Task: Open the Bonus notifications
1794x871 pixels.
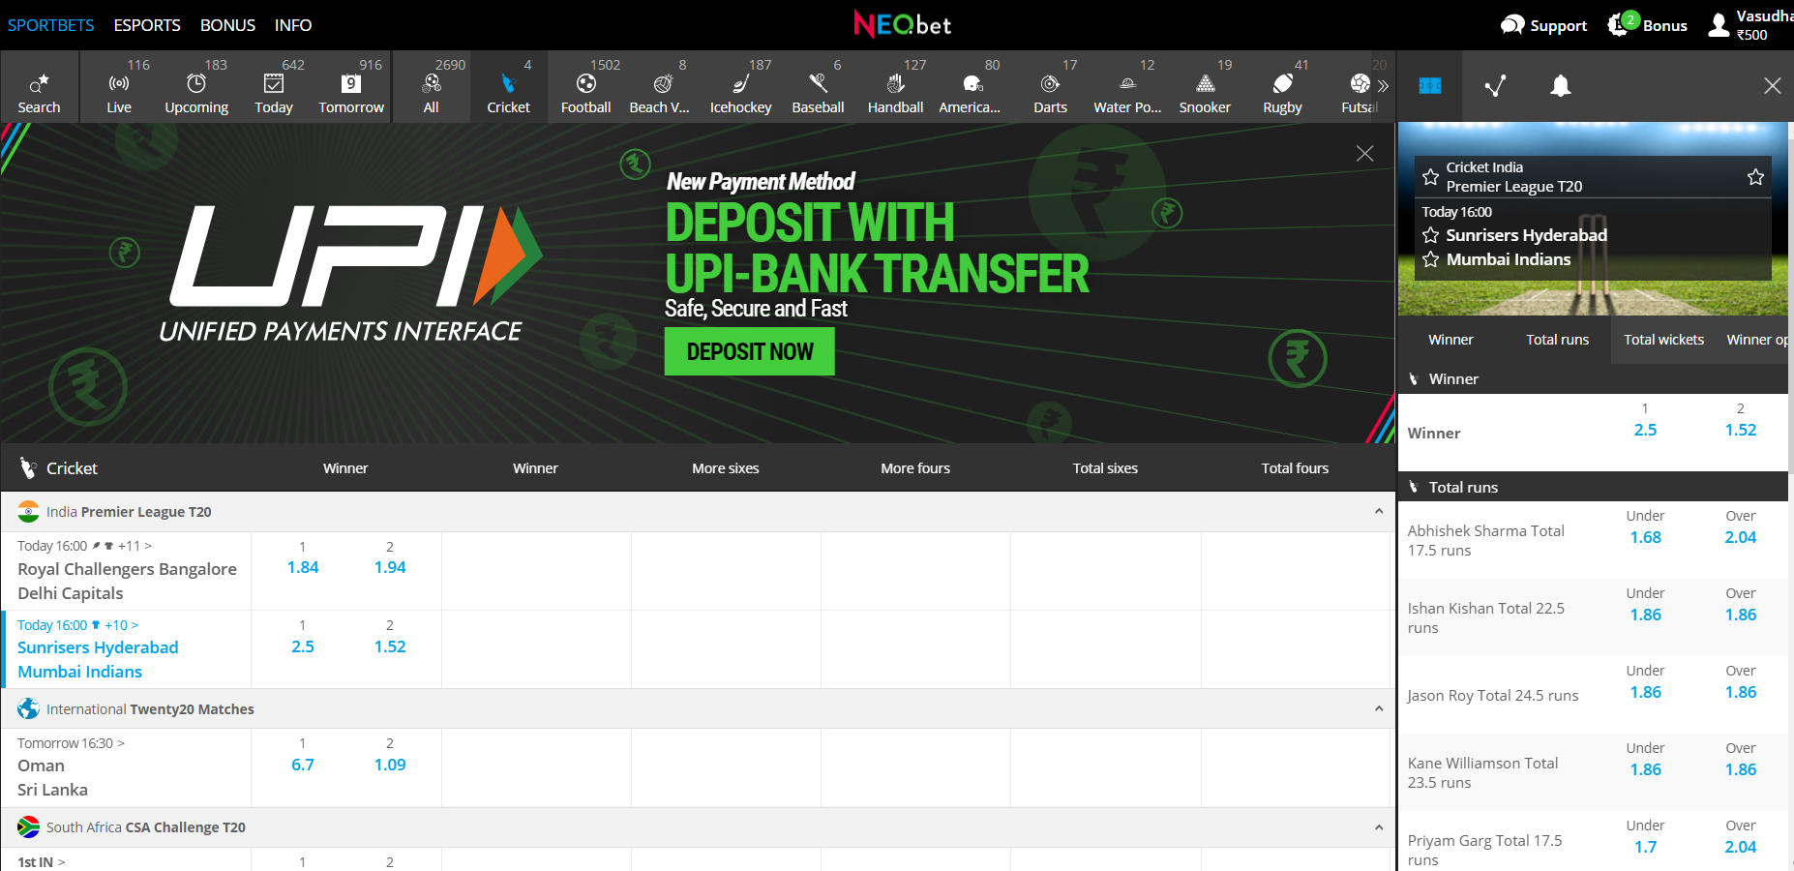Action: click(x=1647, y=25)
